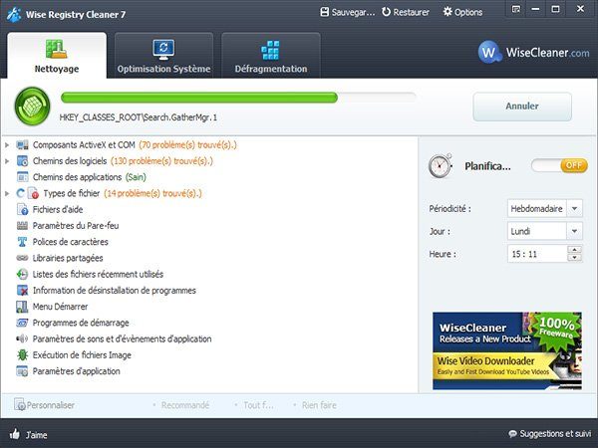Switch to the Nettoyage tab

point(57,56)
